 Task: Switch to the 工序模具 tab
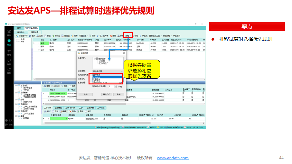[x=58, y=108]
